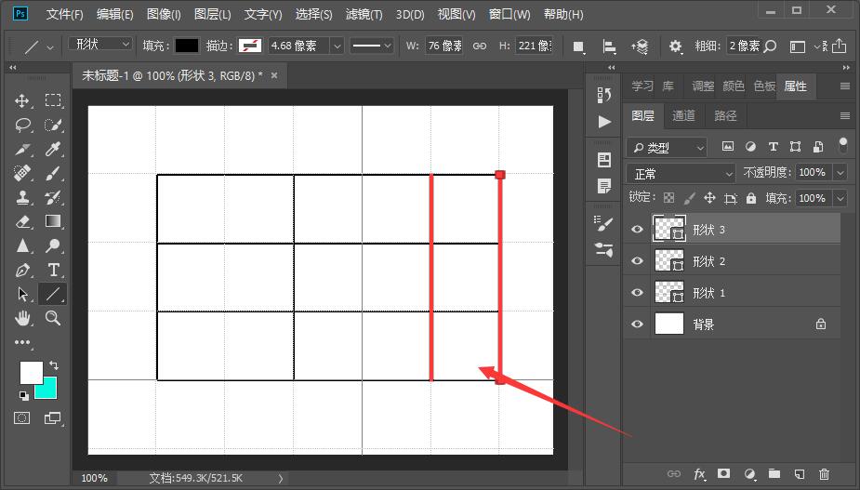860x490 pixels.
Task: Select the Move tool
Action: pyautogui.click(x=22, y=100)
